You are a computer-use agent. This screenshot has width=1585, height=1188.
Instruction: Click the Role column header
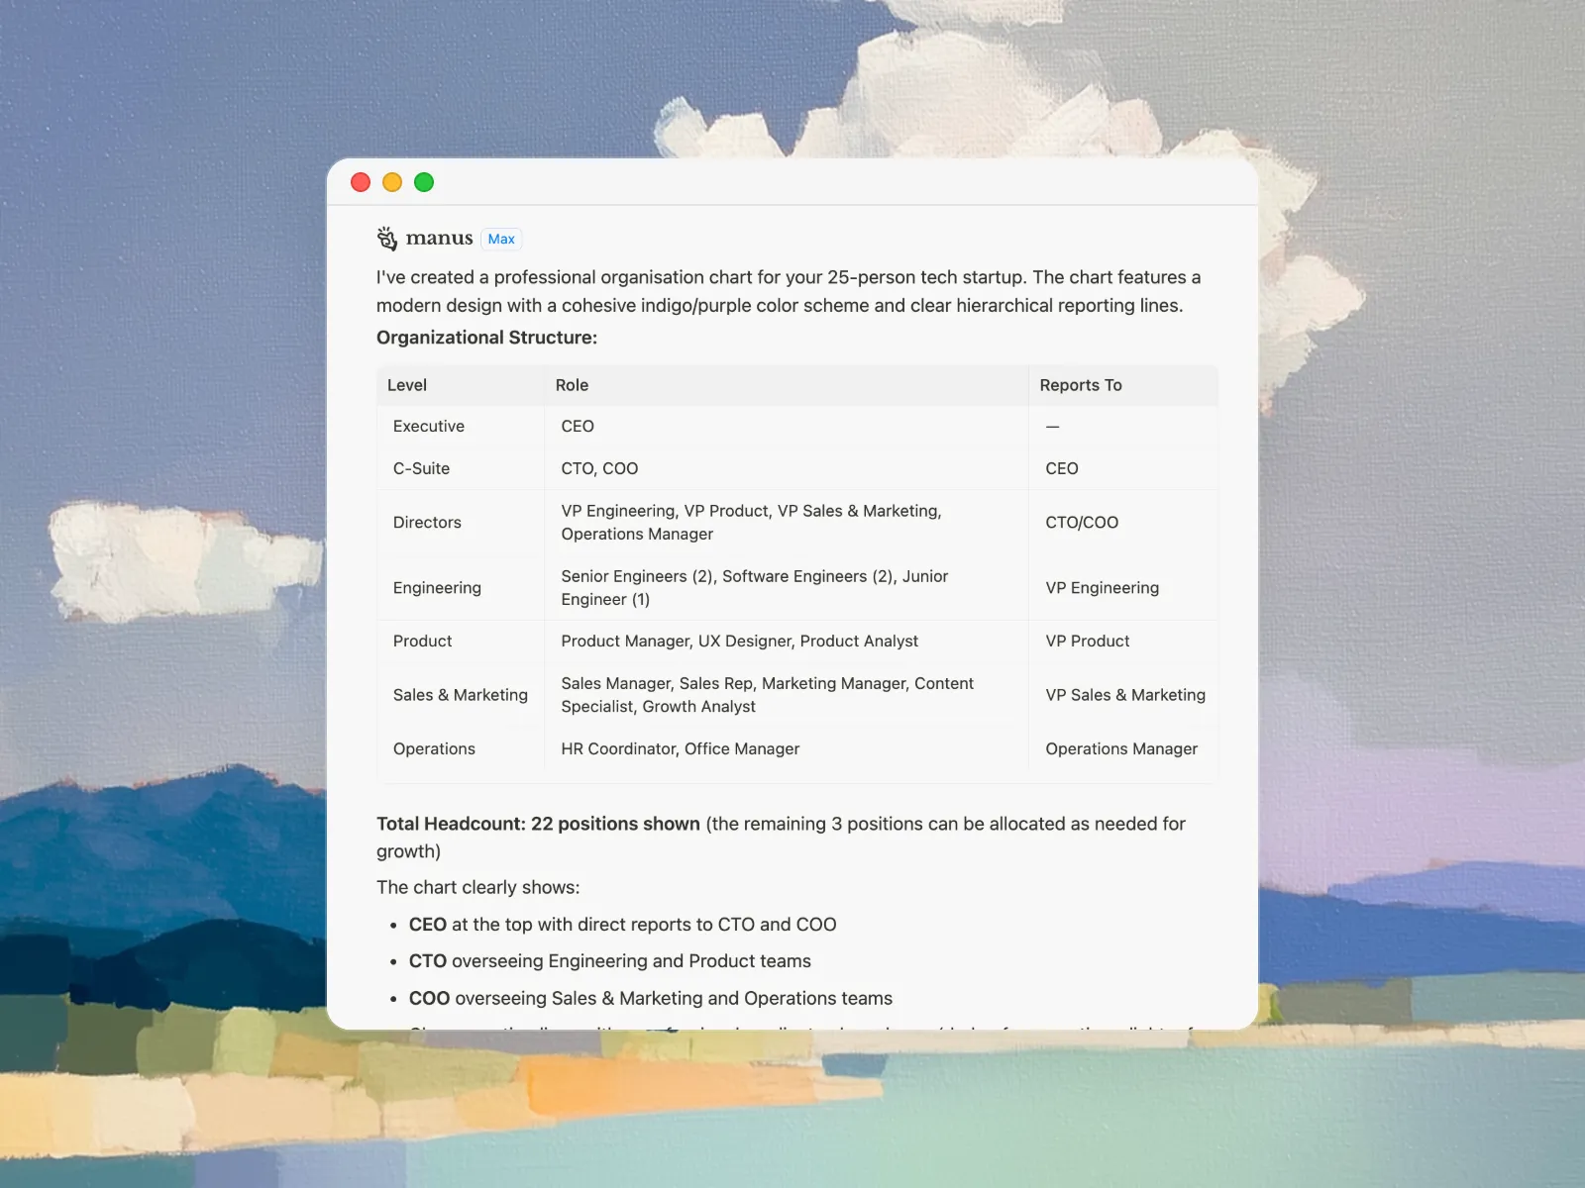coord(572,385)
